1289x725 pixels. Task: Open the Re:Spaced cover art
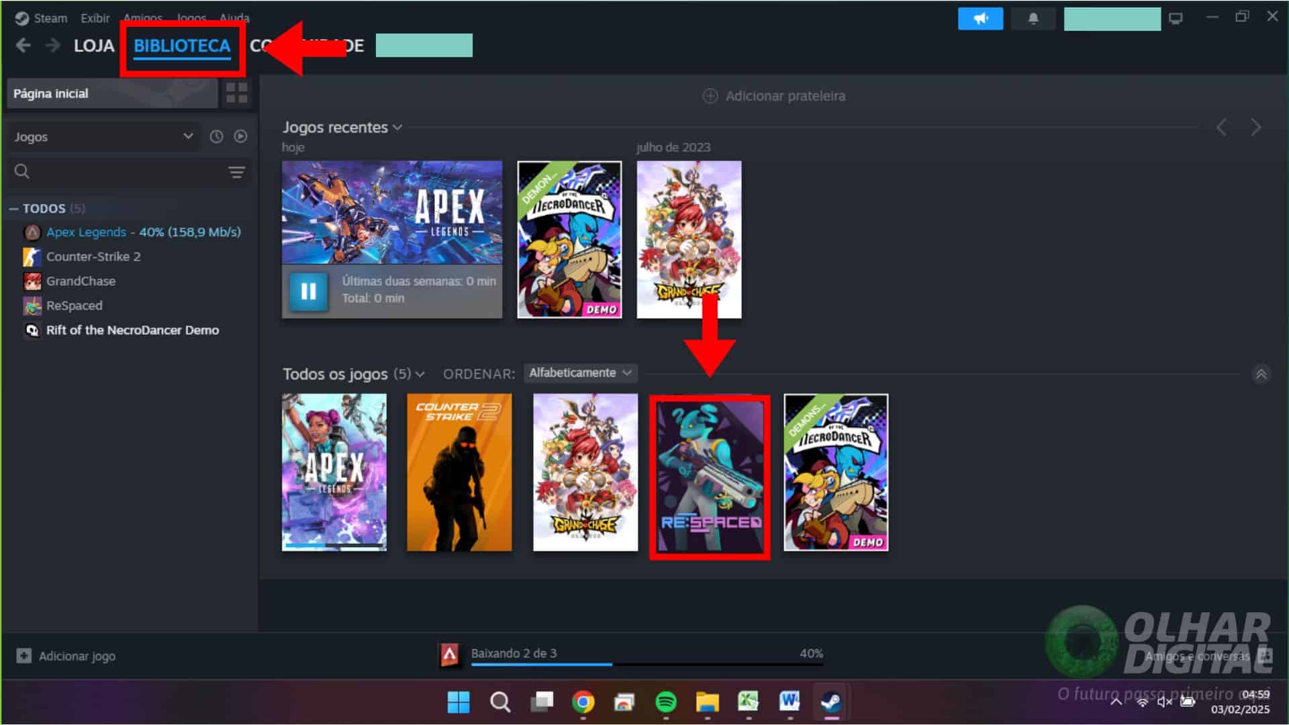[710, 477]
